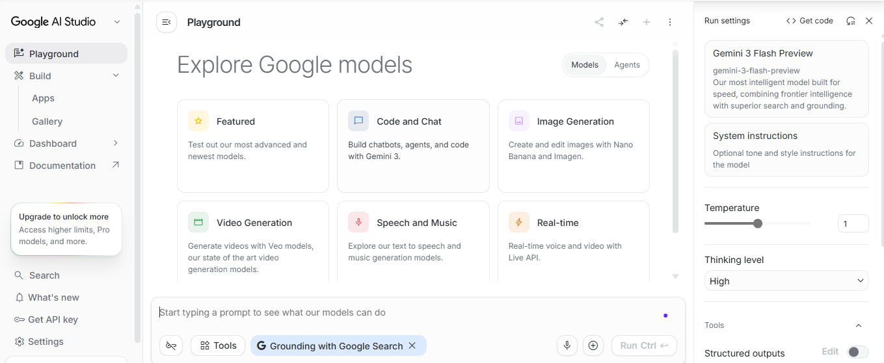This screenshot has width=884, height=363.
Task: Click the Documentation book icon
Action: coord(19,165)
